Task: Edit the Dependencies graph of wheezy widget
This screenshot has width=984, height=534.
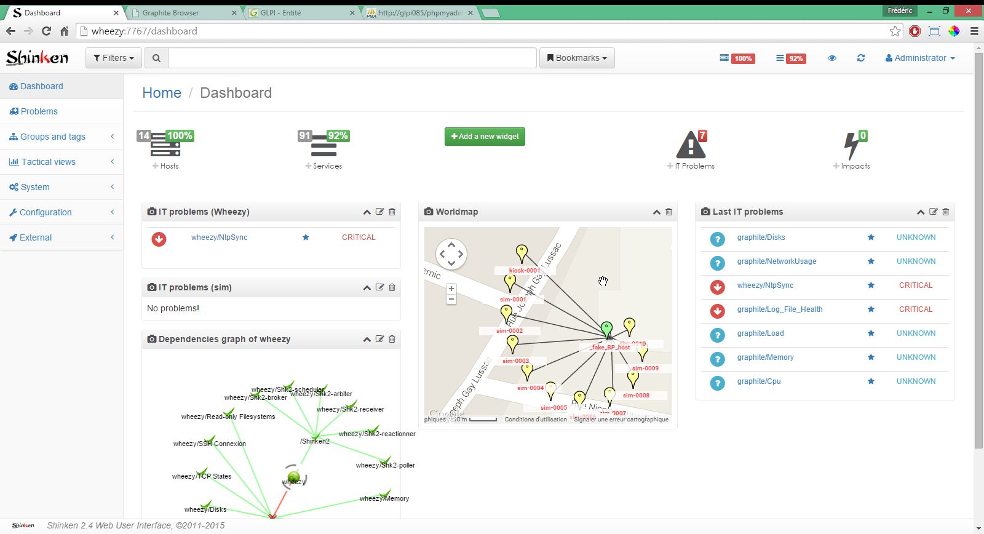Action: (x=379, y=339)
